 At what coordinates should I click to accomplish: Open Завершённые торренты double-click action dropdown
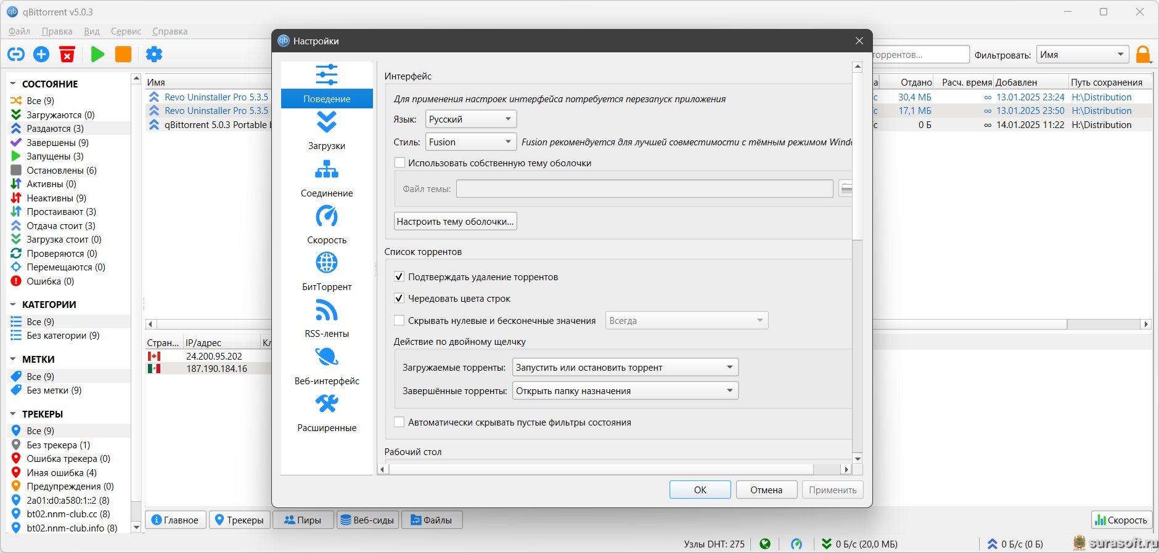coord(625,390)
